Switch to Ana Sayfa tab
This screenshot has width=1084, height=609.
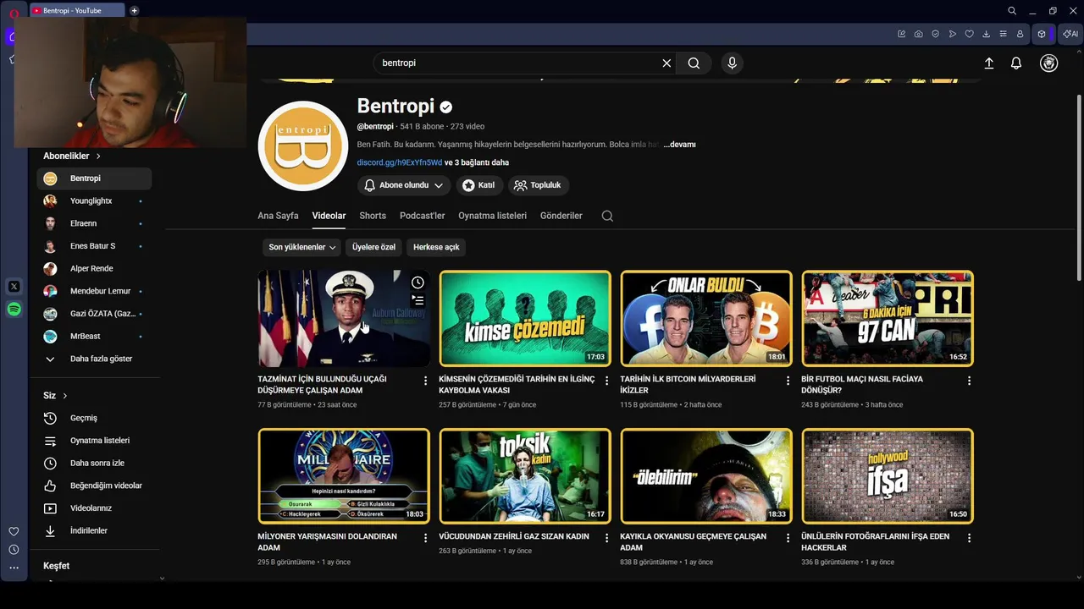pos(278,216)
